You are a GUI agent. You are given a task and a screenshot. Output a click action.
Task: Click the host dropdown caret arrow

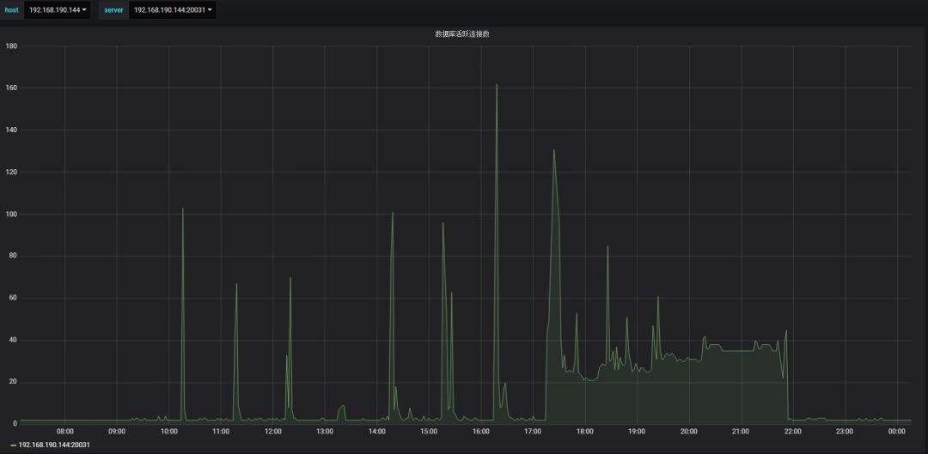(84, 10)
